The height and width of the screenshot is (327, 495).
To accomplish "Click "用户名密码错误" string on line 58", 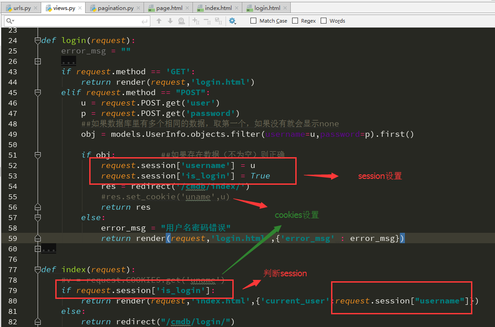I will (x=196, y=228).
